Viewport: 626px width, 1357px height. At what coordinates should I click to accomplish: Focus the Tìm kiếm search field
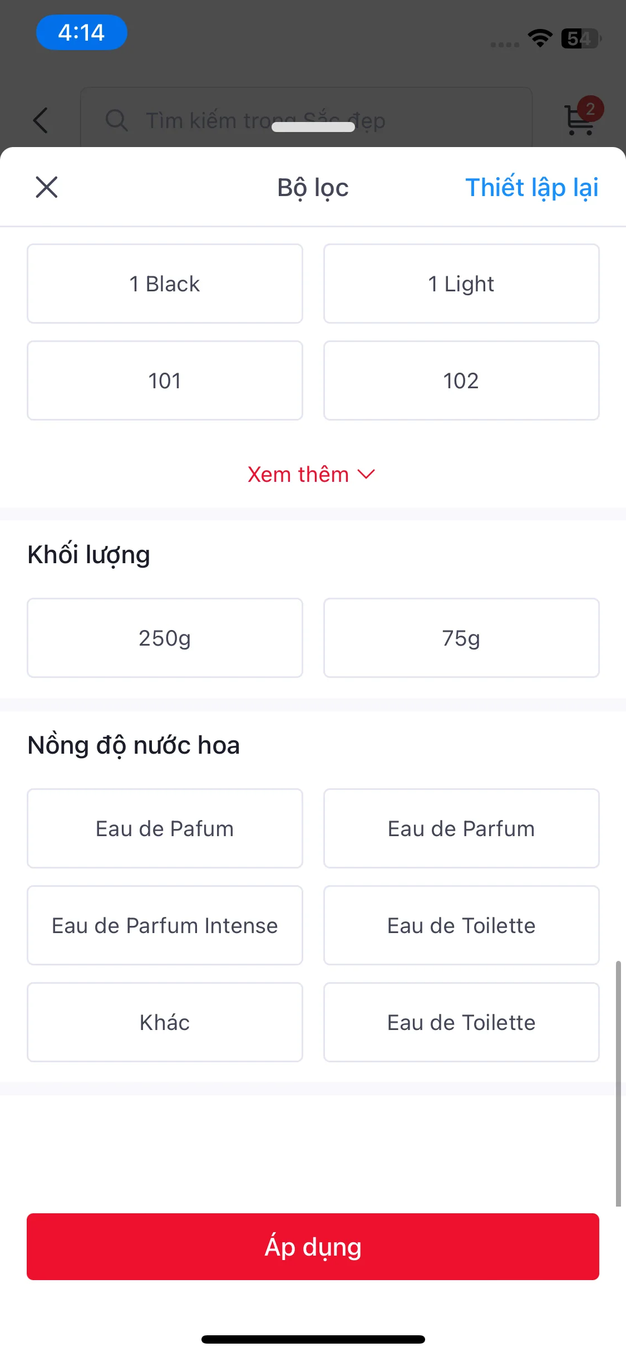pyautogui.click(x=306, y=120)
